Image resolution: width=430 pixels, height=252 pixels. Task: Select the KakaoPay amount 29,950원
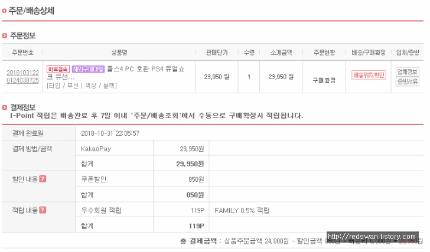point(192,149)
